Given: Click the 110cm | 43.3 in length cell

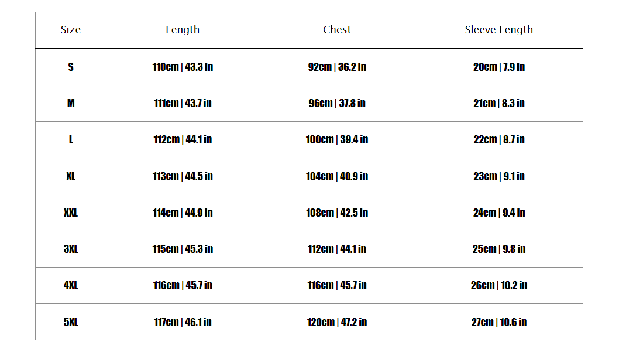Looking at the screenshot, I should pos(183,67).
